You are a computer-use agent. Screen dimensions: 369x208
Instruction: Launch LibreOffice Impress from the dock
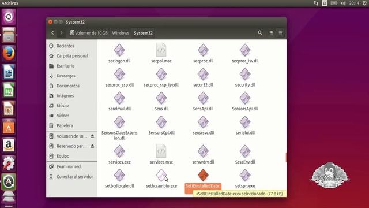(9, 108)
